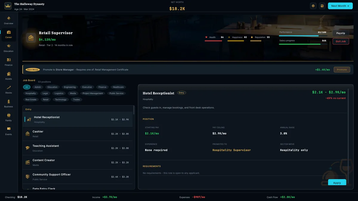The height and width of the screenshot is (201, 358).
Task: Filter jobs by Healthcare
Action: (118, 87)
